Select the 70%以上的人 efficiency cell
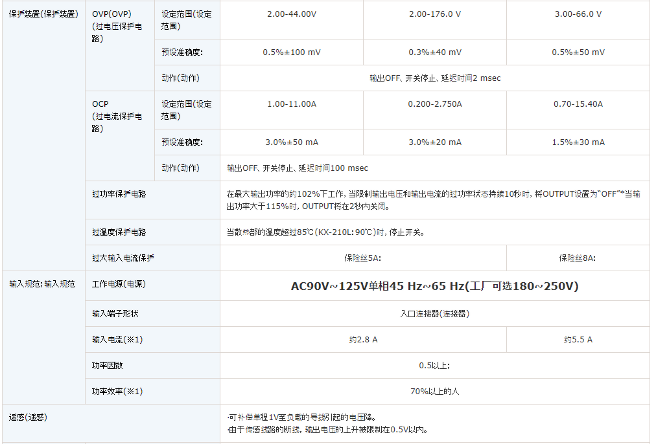 [434, 391]
